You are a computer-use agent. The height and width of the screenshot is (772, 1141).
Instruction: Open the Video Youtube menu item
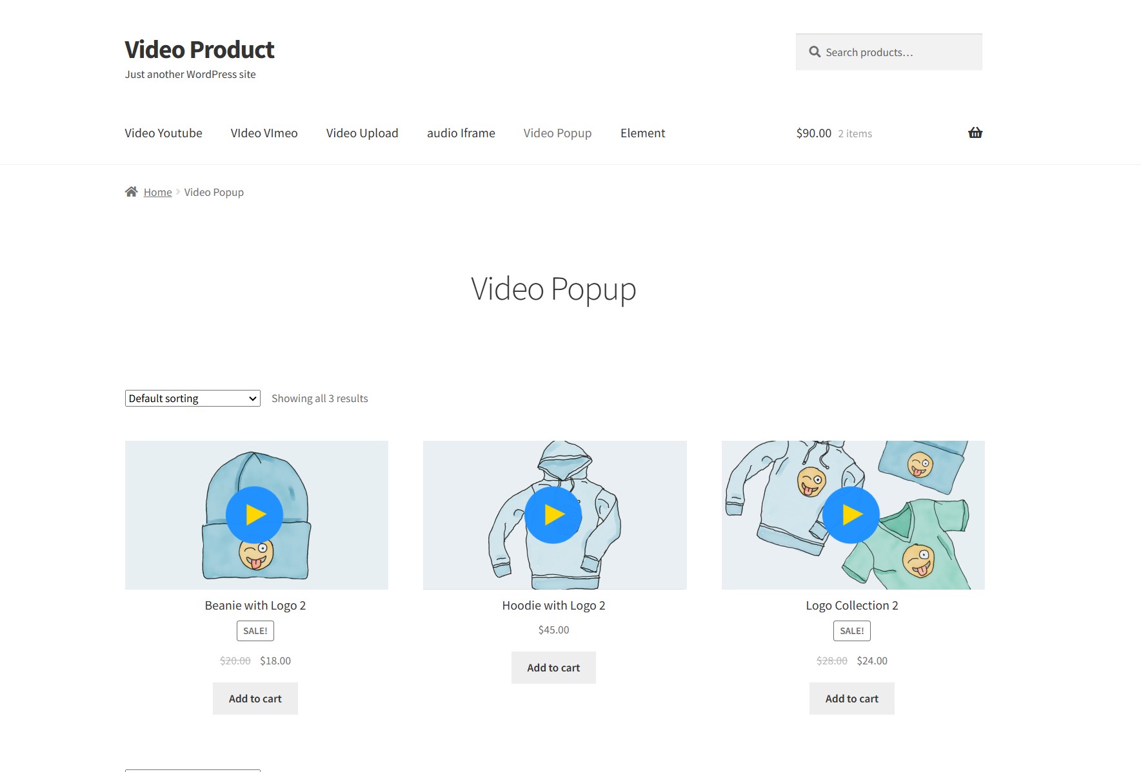click(x=163, y=133)
